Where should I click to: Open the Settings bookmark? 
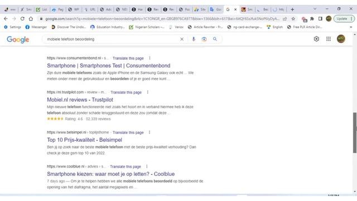[13, 27]
